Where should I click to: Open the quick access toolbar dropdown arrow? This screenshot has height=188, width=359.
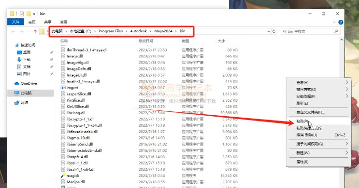[34, 13]
